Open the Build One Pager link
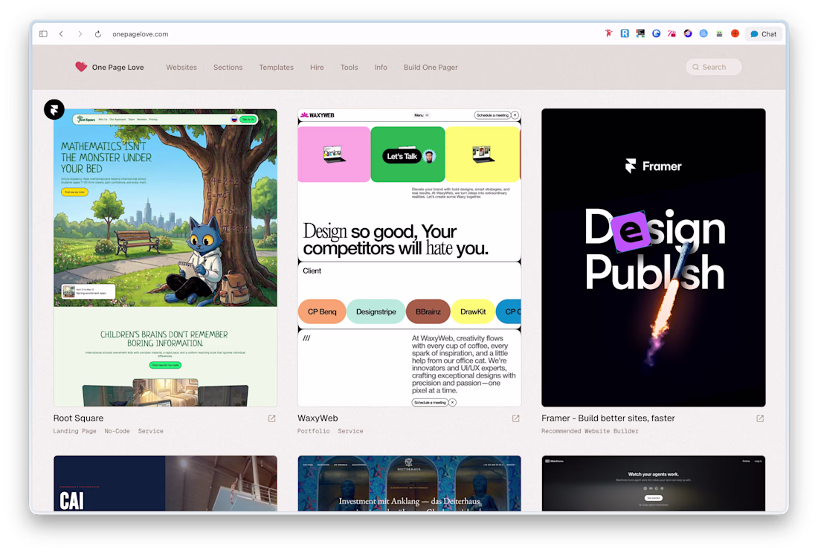The width and height of the screenshot is (818, 553). click(431, 67)
